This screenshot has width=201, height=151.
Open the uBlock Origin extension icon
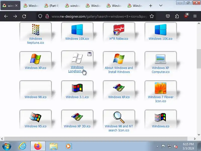pyautogui.click(x=186, y=16)
